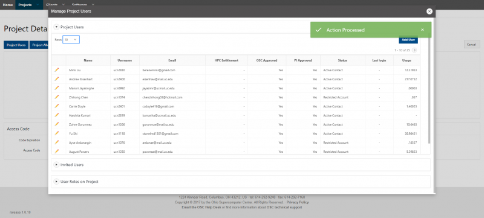Edit user Mimi Liu with pencil icon
The image size is (484, 218).
tap(56, 70)
